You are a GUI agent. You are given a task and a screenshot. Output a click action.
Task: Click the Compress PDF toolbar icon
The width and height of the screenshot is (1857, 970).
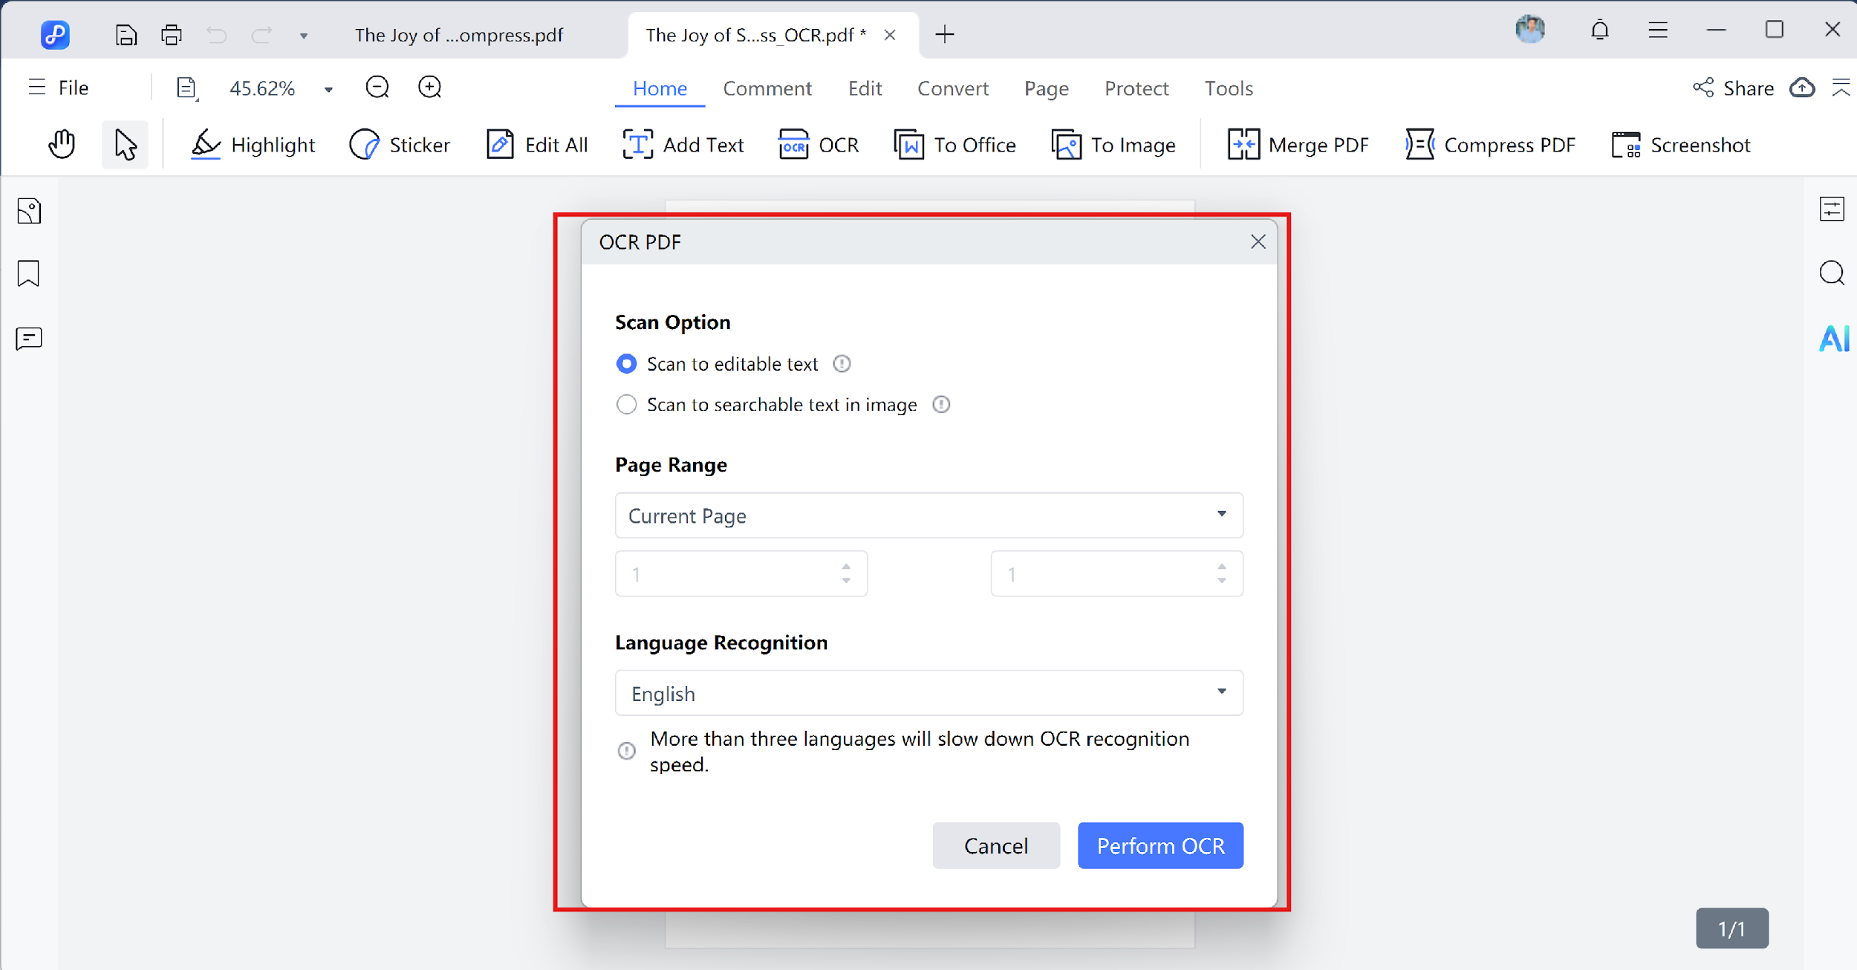[x=1419, y=144]
